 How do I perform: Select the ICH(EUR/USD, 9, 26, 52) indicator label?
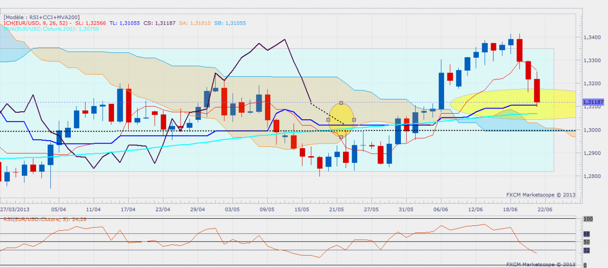(38, 23)
